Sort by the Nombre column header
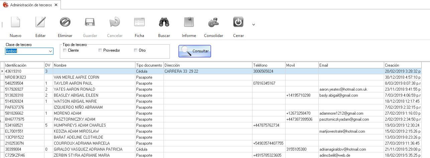Image resolution: width=430 pixels, height=158 pixels. pyautogui.click(x=94, y=65)
